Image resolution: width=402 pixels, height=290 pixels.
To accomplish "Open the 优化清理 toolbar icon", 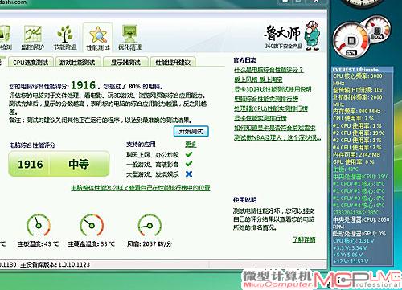I will (x=129, y=38).
